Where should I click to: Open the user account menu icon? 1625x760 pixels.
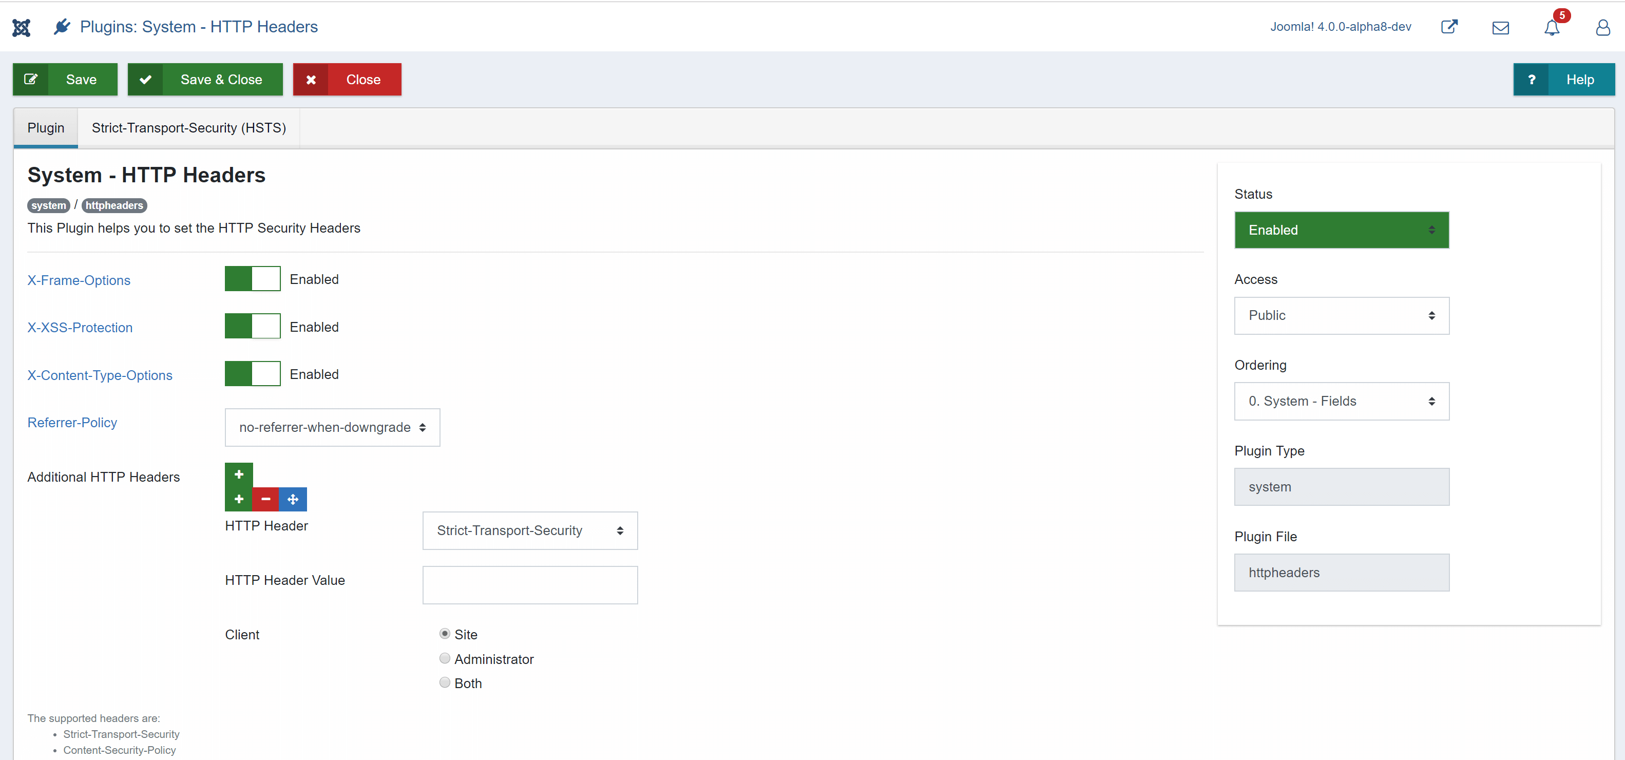[1602, 27]
